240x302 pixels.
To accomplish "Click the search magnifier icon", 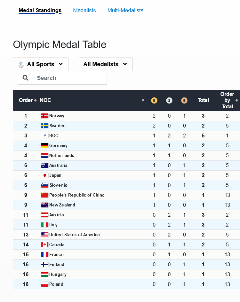I will coord(26,78).
